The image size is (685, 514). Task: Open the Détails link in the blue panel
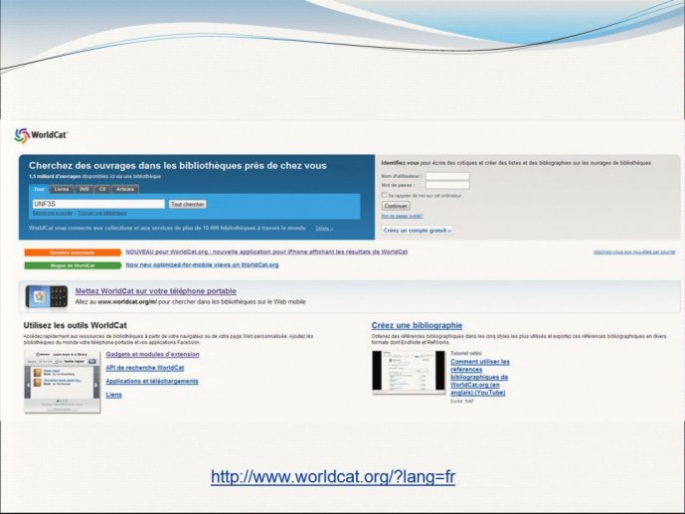pyautogui.click(x=324, y=229)
